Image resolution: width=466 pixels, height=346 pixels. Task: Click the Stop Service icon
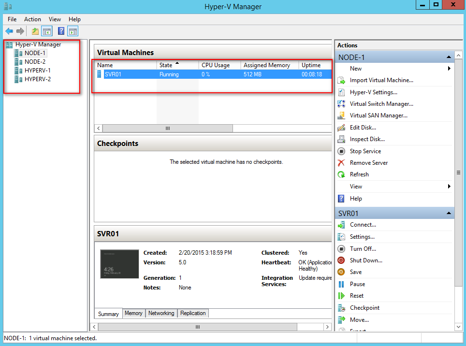pos(341,151)
